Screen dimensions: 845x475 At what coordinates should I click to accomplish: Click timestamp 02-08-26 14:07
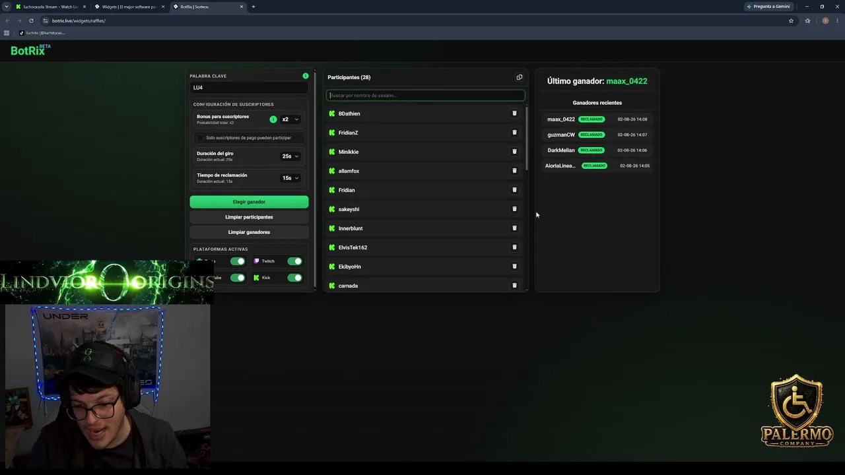point(632,135)
